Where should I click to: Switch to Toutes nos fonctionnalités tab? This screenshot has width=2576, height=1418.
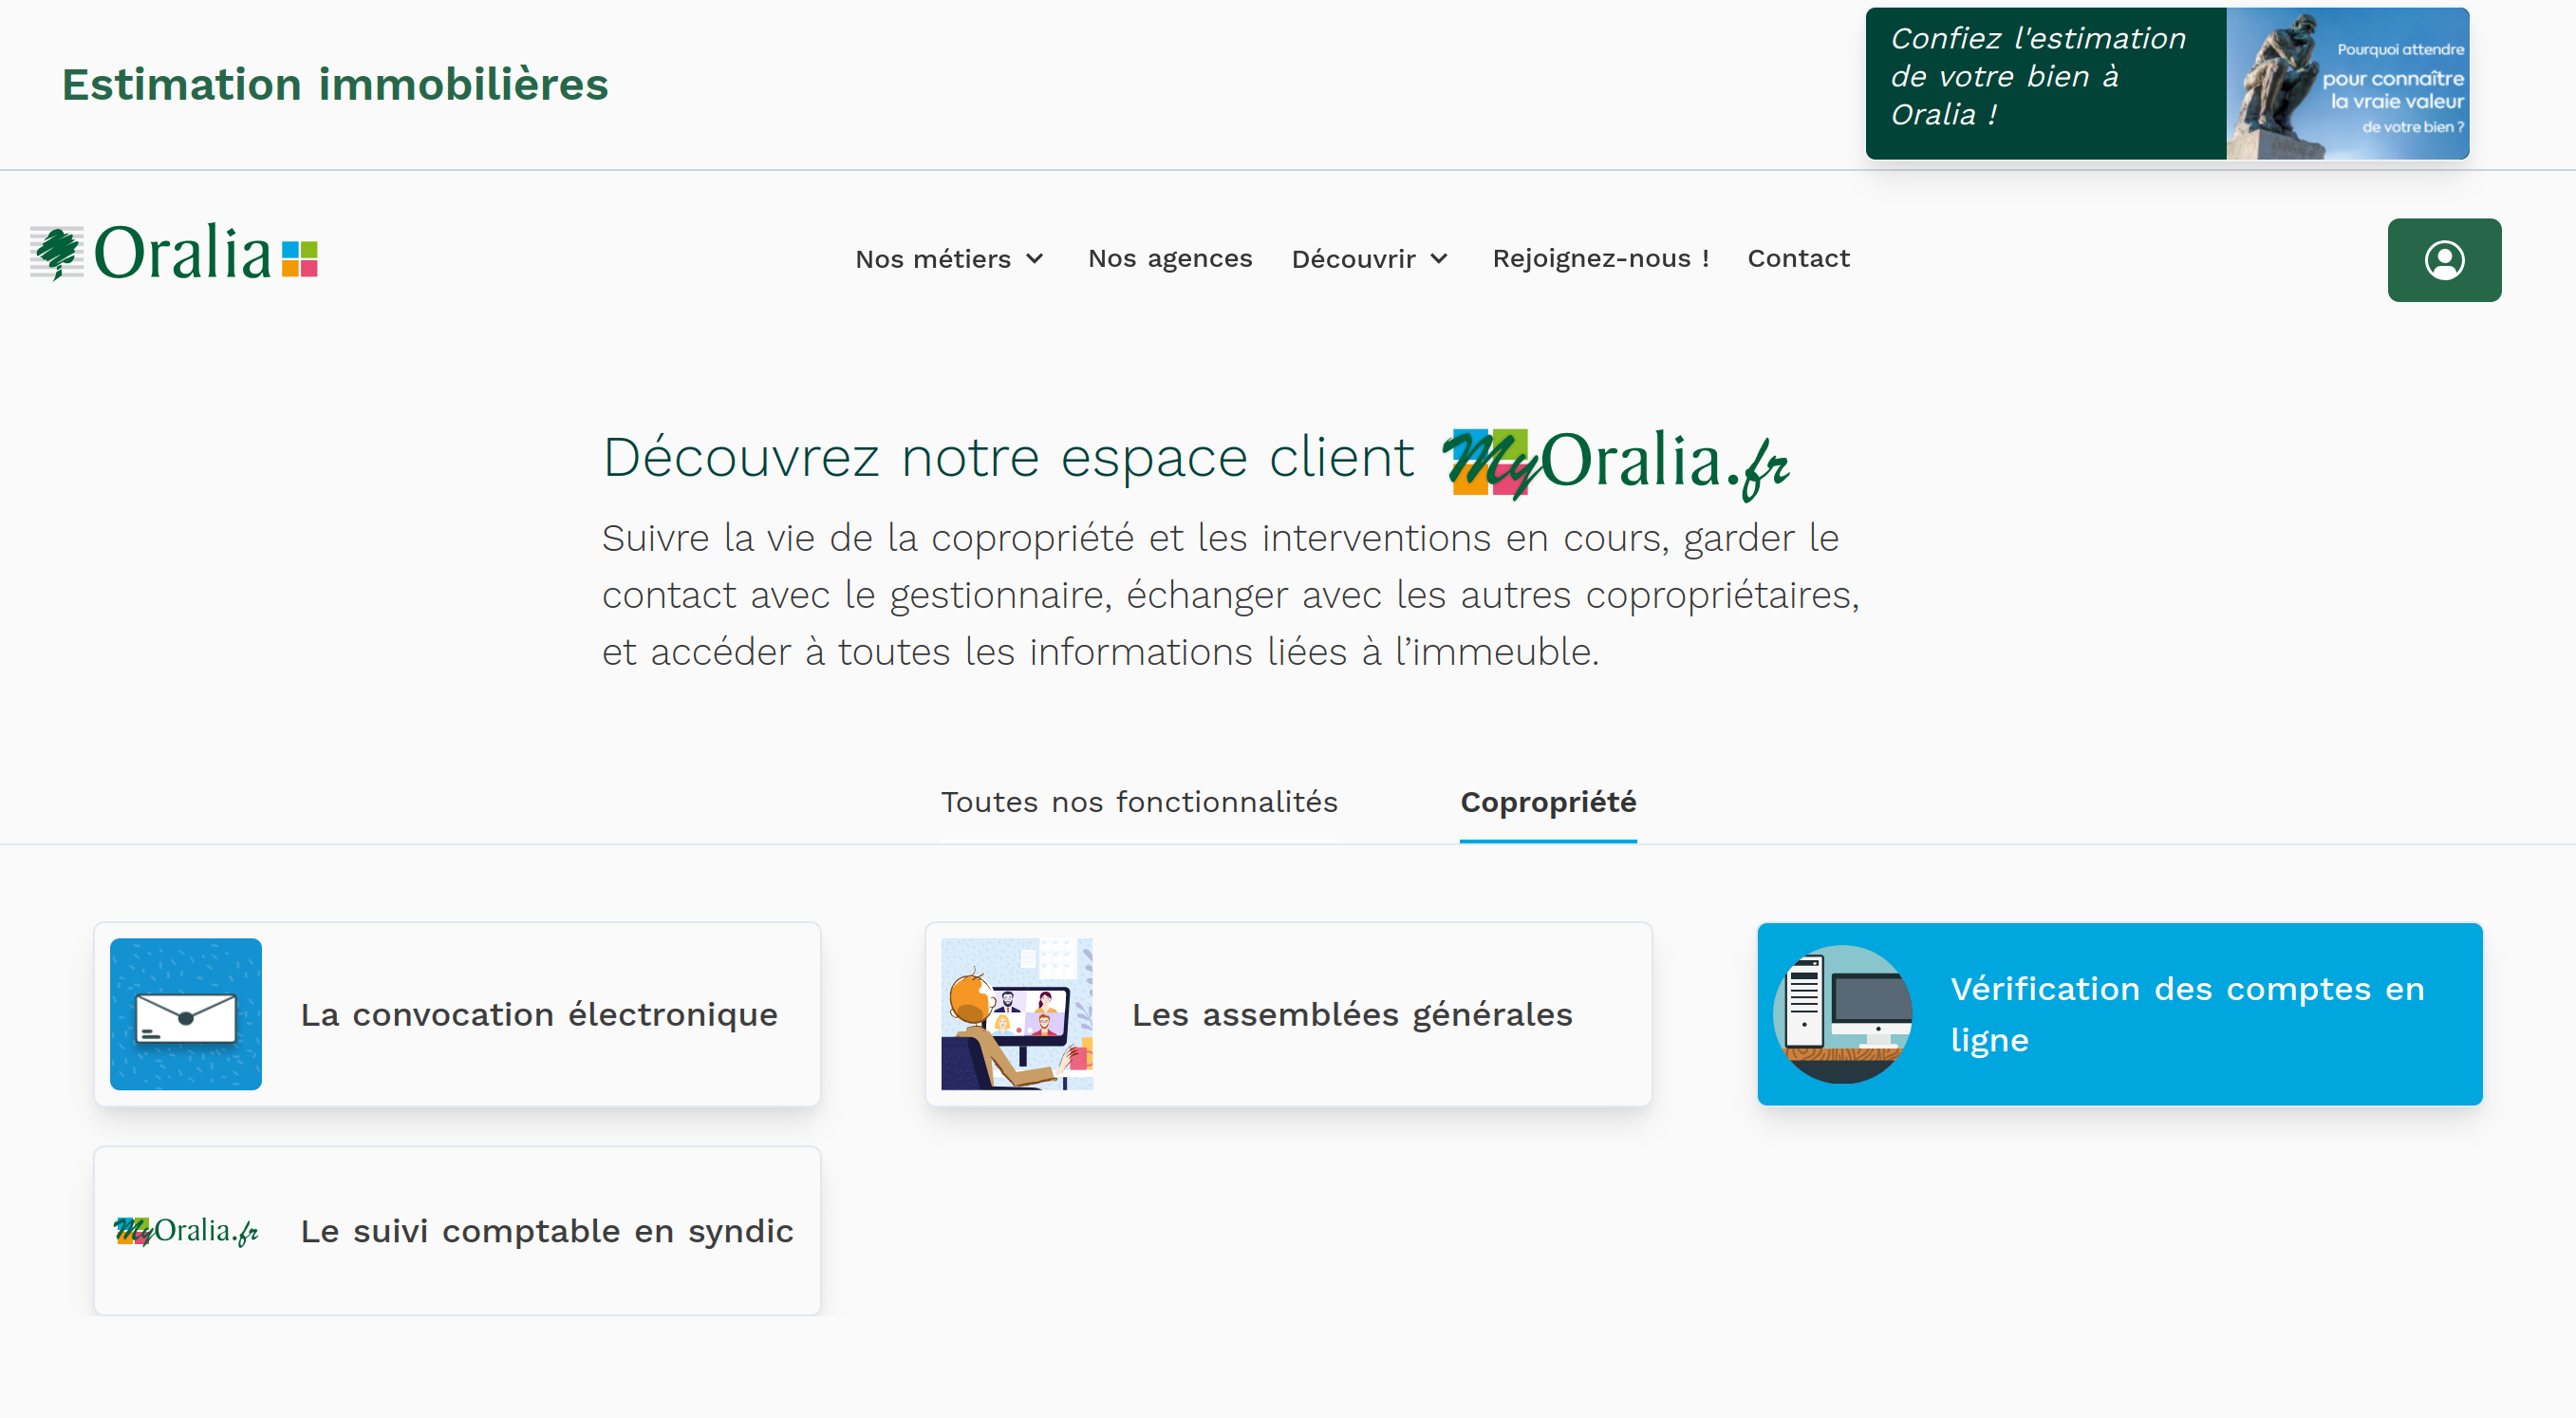coord(1138,802)
